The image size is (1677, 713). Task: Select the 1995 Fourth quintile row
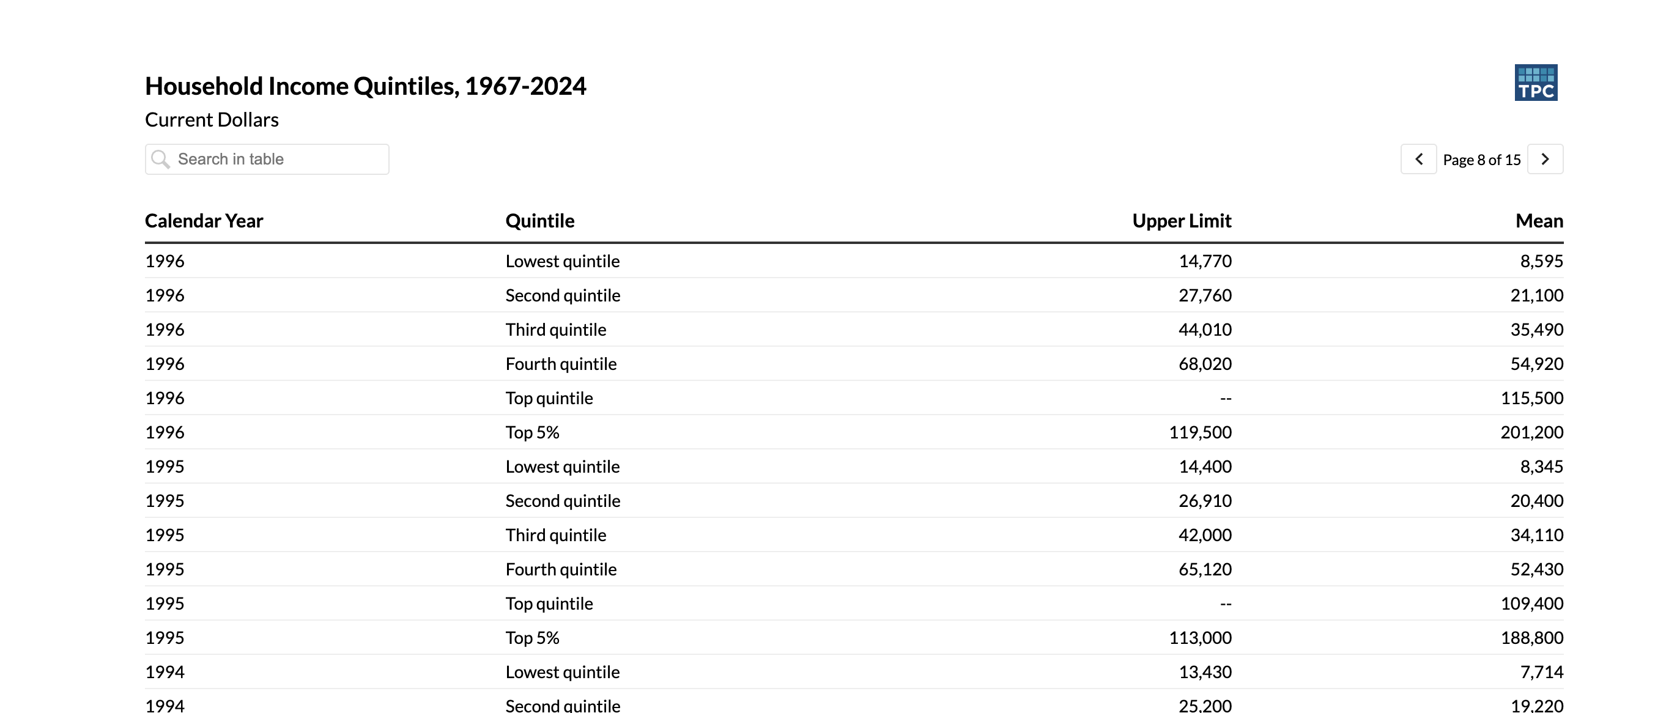pos(854,569)
